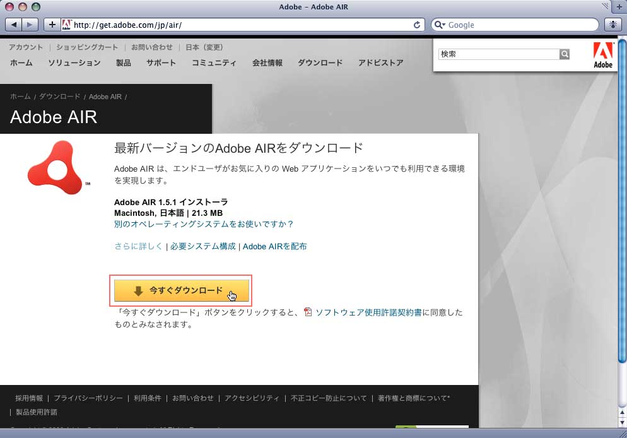Open the ホーム navigation menu
The image size is (627, 438).
pos(21,62)
